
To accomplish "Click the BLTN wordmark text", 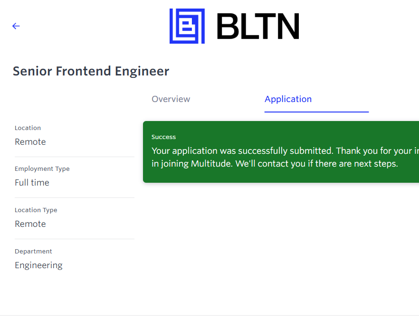I will click(258, 26).
